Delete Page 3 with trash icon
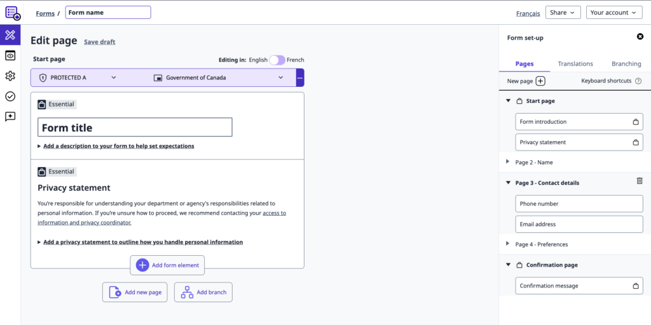This screenshot has width=651, height=325. (640, 181)
